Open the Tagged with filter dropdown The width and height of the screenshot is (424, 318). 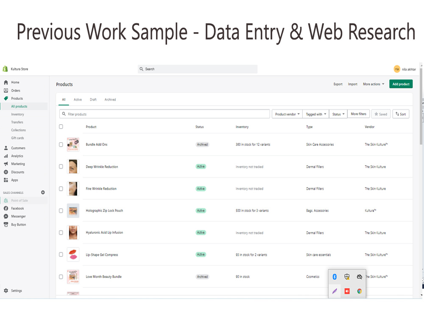316,114
